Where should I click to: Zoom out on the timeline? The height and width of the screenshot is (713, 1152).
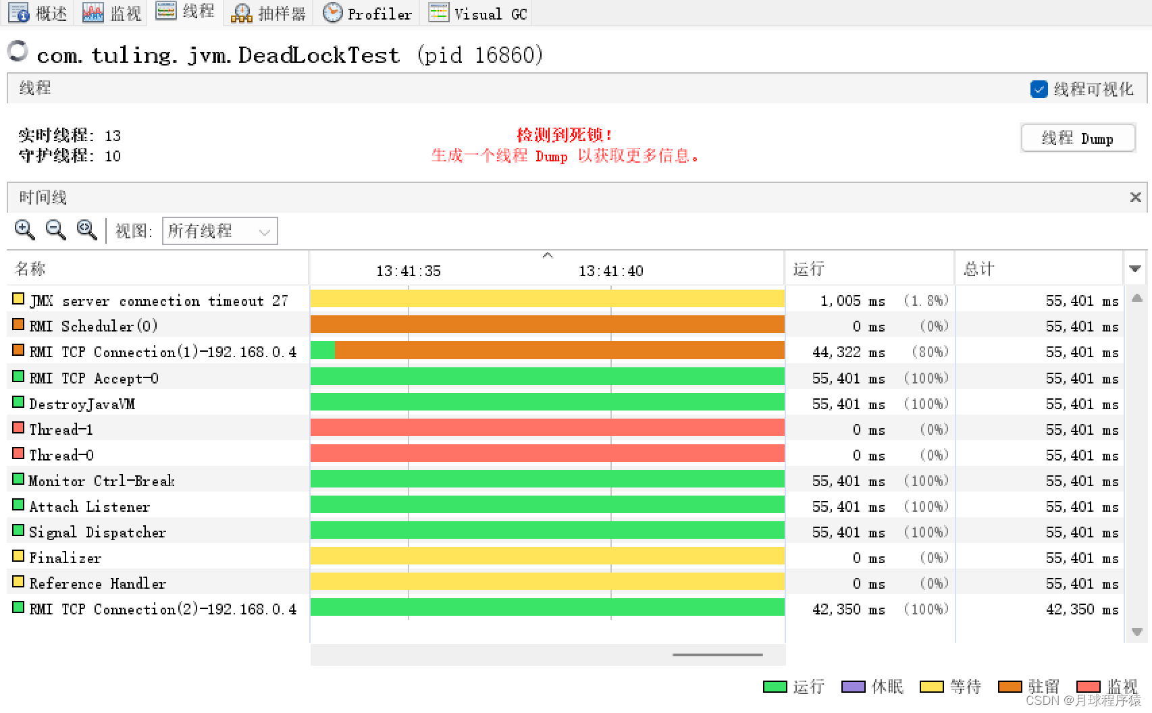56,230
